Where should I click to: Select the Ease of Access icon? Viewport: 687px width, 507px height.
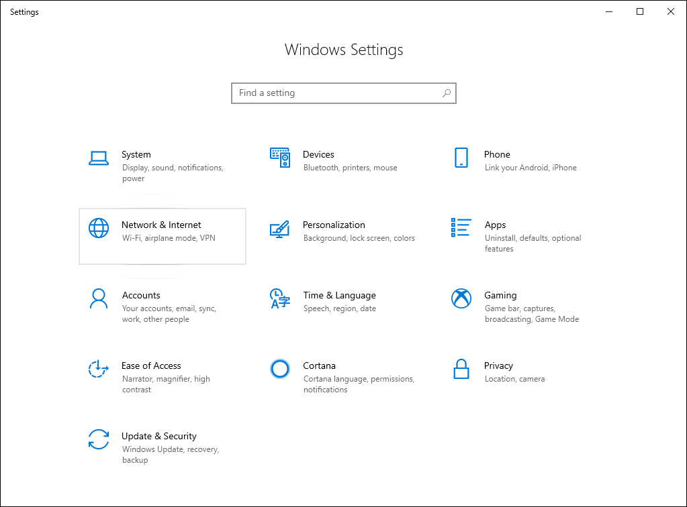point(99,369)
